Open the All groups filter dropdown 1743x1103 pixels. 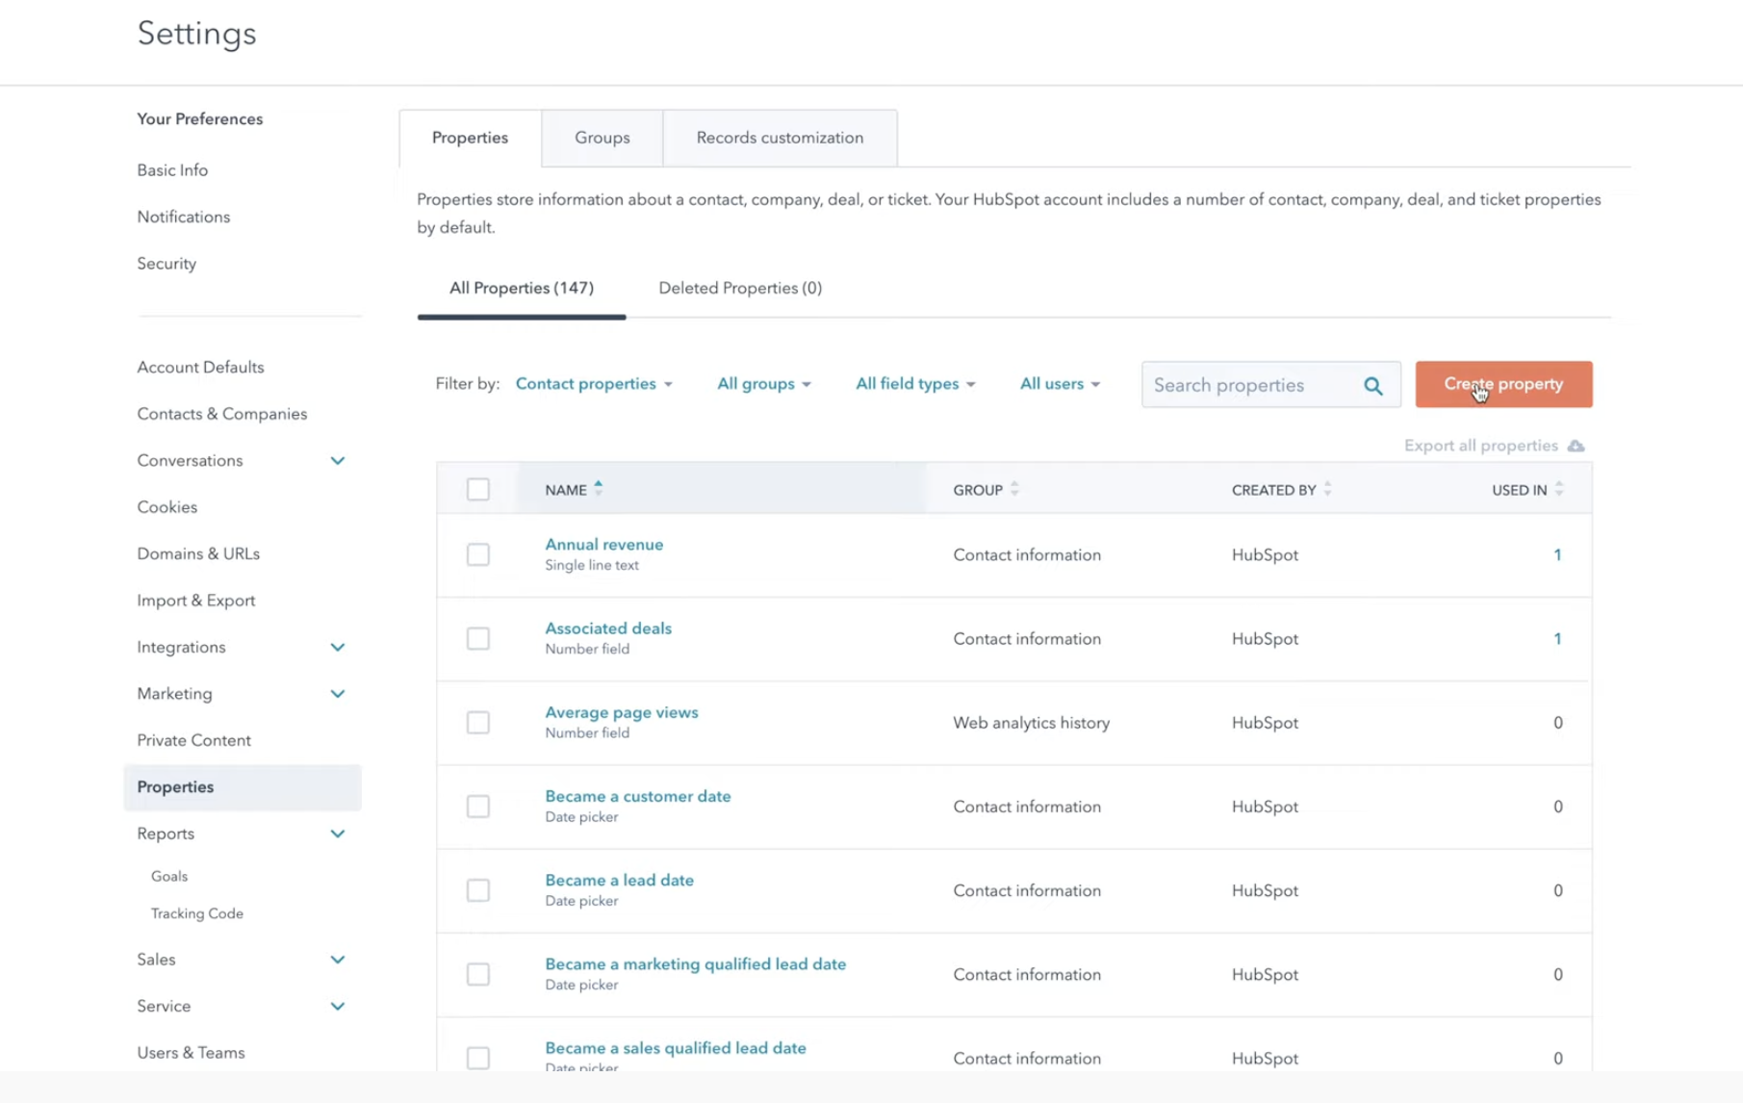pos(763,384)
